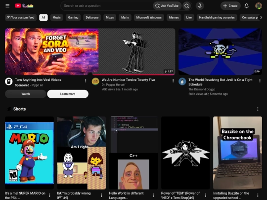This screenshot has height=200, width=267.
Task: Select the Deltarune category chip
Action: pyautogui.click(x=92, y=17)
